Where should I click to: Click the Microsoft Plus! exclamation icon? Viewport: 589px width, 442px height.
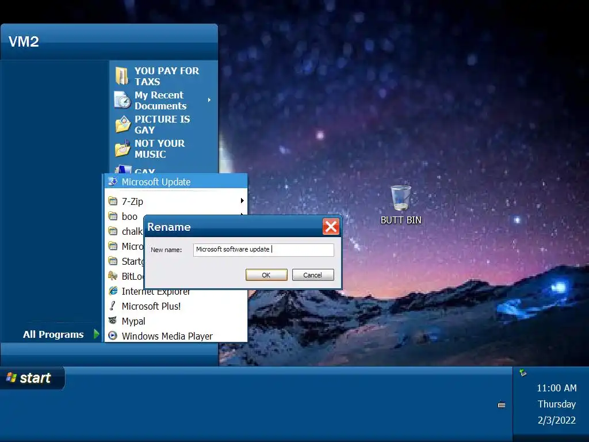point(112,306)
